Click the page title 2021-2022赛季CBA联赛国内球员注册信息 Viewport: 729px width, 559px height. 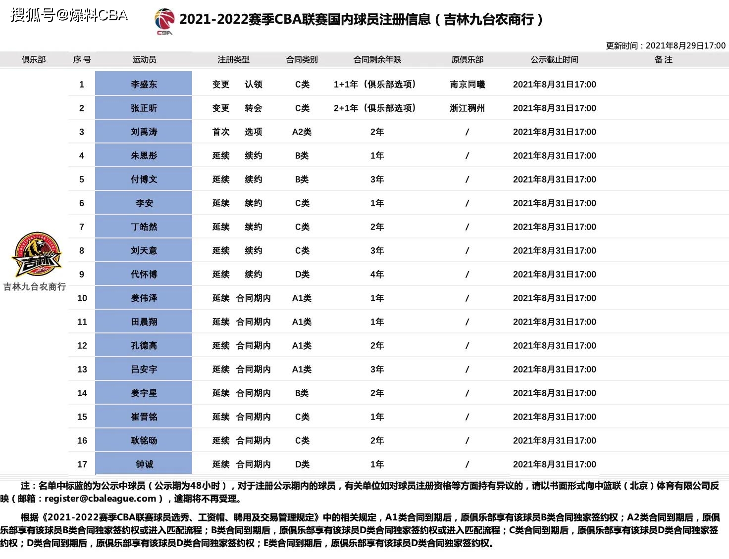[305, 20]
